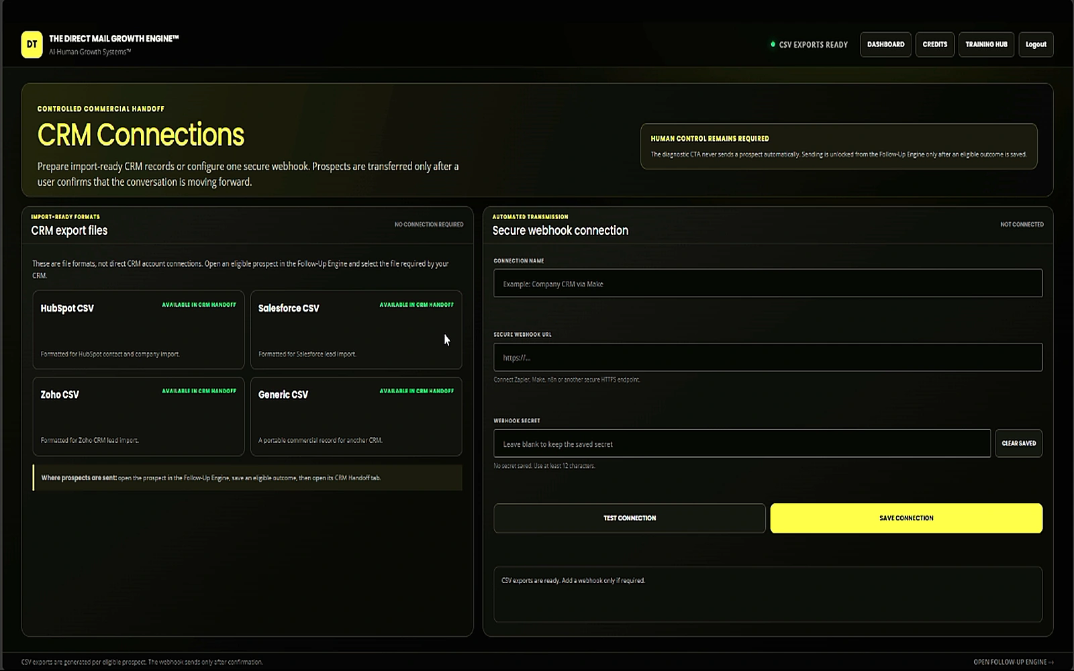This screenshot has width=1074, height=671.
Task: Open the Dashboard page
Action: pos(885,44)
